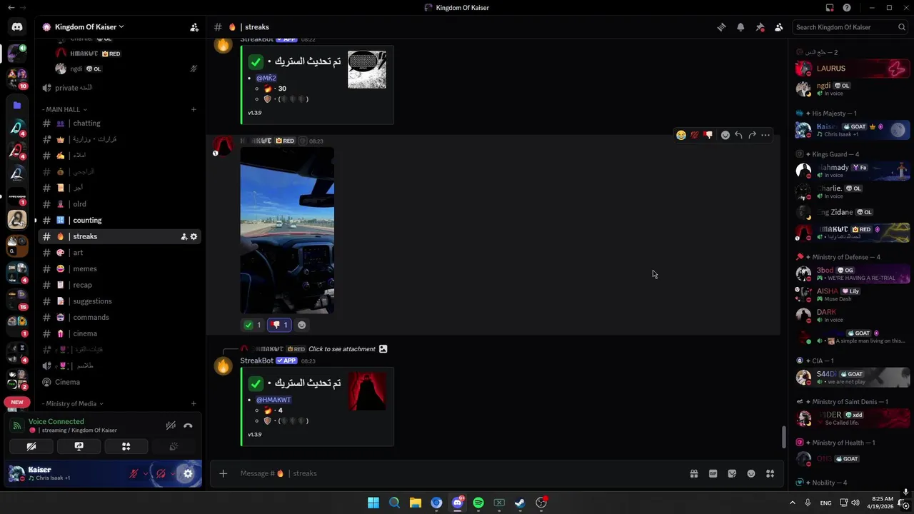This screenshot has width=914, height=514.
Task: Toggle checkmark reaction on car photo
Action: [252, 325]
